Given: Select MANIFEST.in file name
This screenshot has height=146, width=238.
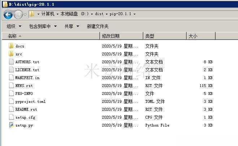Looking at the screenshot, I should coord(27,78).
